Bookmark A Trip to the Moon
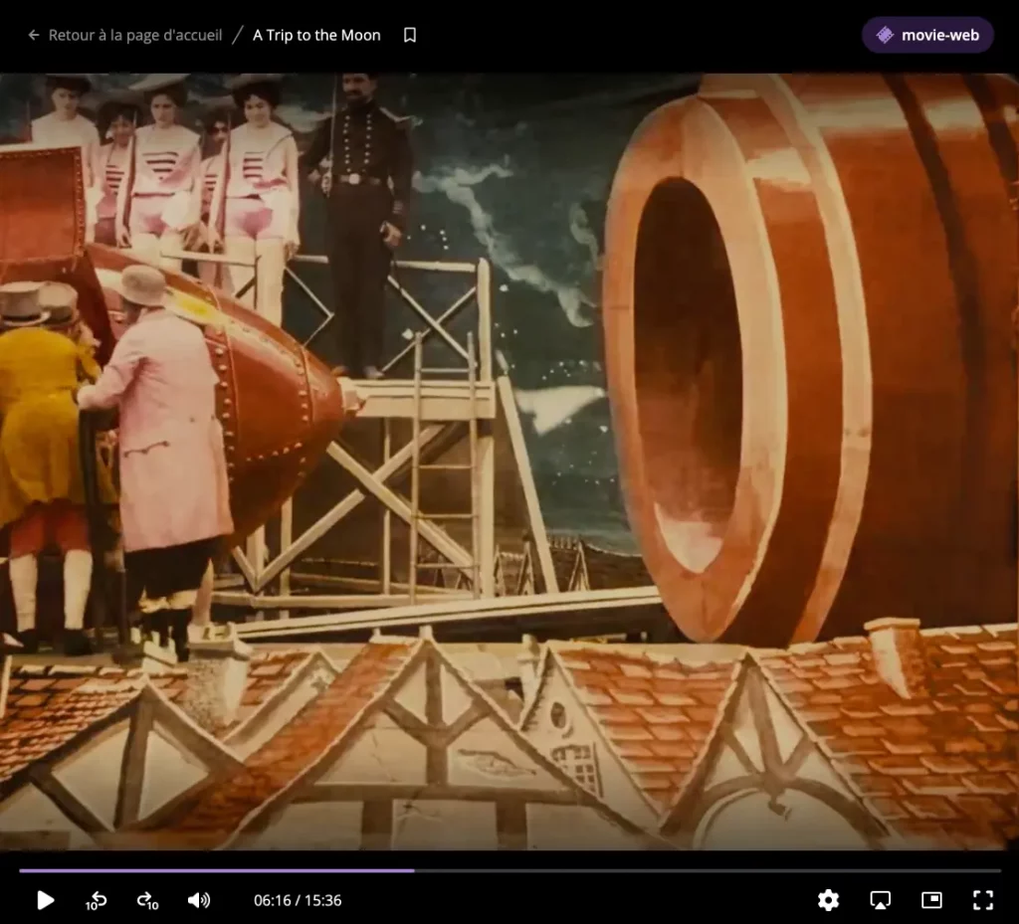This screenshot has width=1019, height=924. (410, 35)
